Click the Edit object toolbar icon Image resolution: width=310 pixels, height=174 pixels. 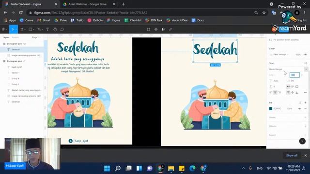[149, 29]
